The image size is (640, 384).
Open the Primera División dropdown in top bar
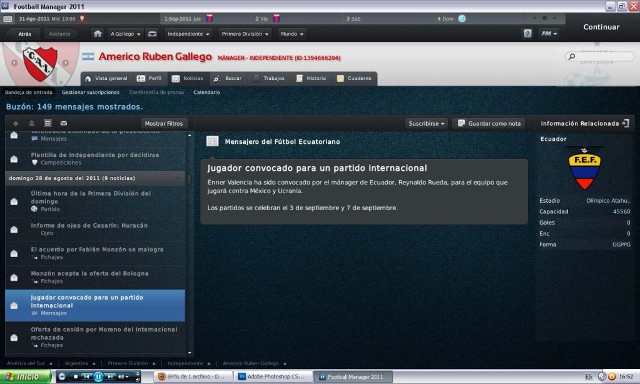pyautogui.click(x=245, y=34)
